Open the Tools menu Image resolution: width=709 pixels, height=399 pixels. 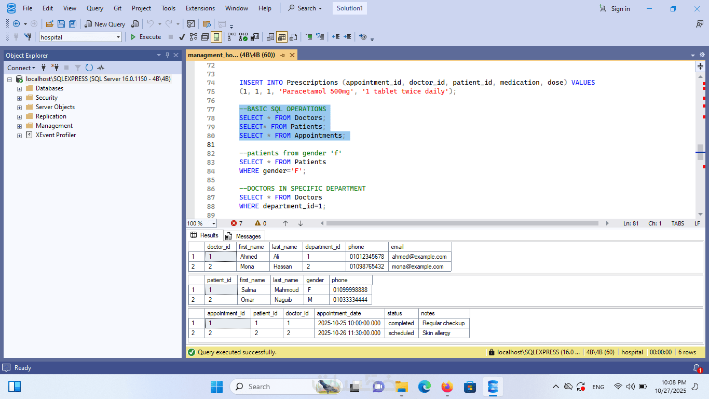click(168, 8)
